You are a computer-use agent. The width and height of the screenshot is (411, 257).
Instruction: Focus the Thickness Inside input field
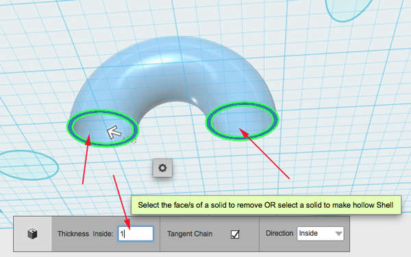click(x=136, y=234)
